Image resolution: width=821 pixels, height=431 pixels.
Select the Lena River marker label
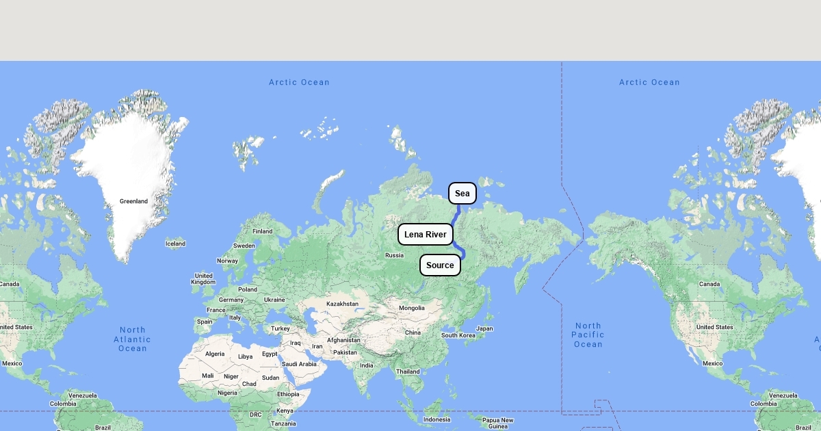click(x=425, y=235)
